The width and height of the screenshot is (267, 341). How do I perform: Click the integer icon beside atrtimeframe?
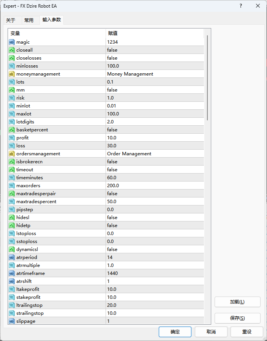pos(11,273)
